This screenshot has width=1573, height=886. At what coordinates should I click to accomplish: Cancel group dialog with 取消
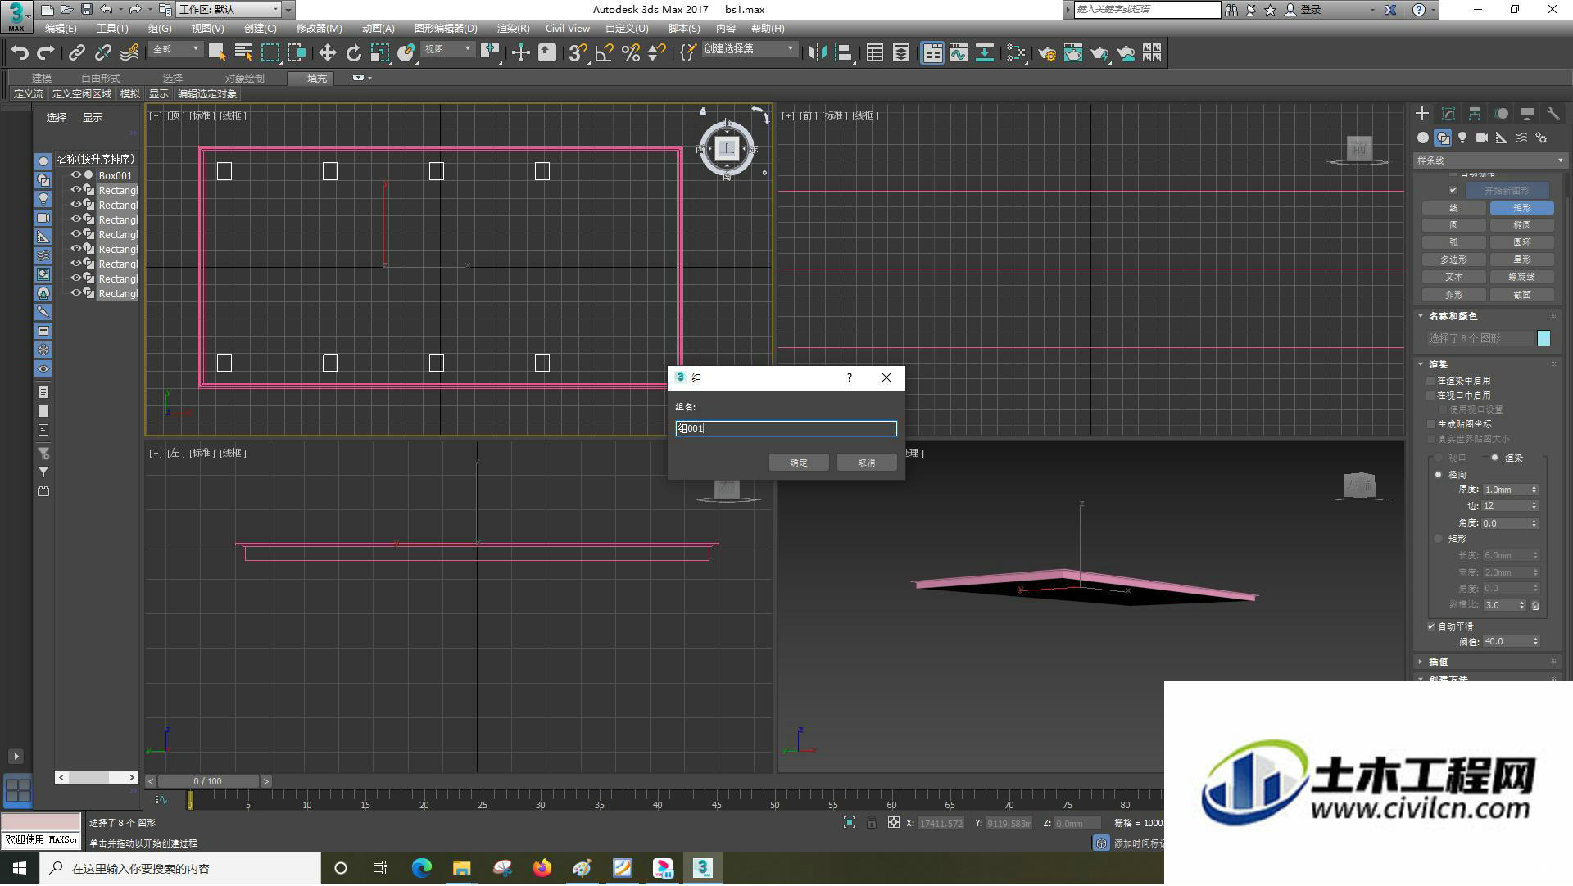click(x=867, y=463)
